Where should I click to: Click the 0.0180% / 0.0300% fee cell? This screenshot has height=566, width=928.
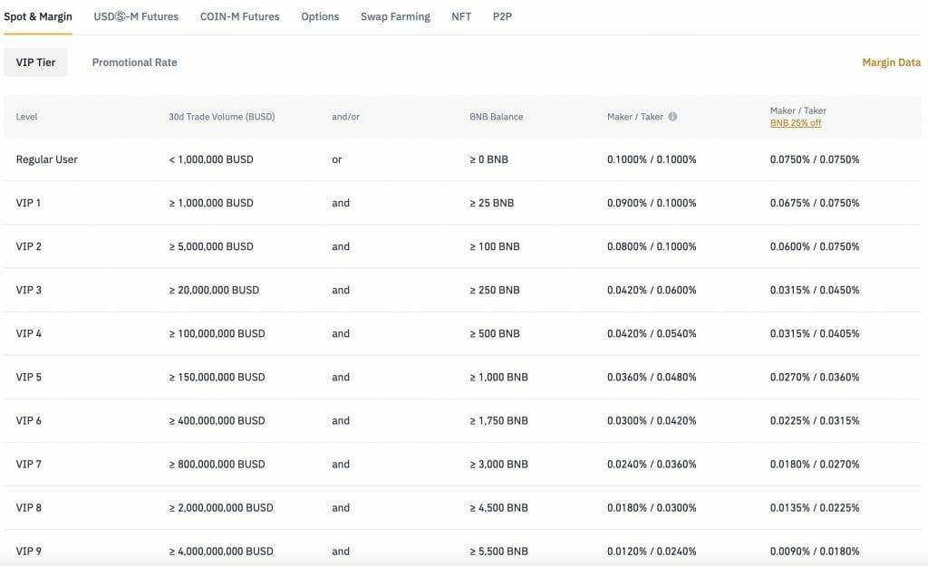pyautogui.click(x=652, y=507)
